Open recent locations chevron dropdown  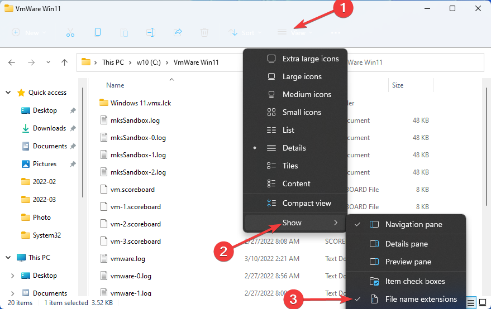click(x=48, y=62)
